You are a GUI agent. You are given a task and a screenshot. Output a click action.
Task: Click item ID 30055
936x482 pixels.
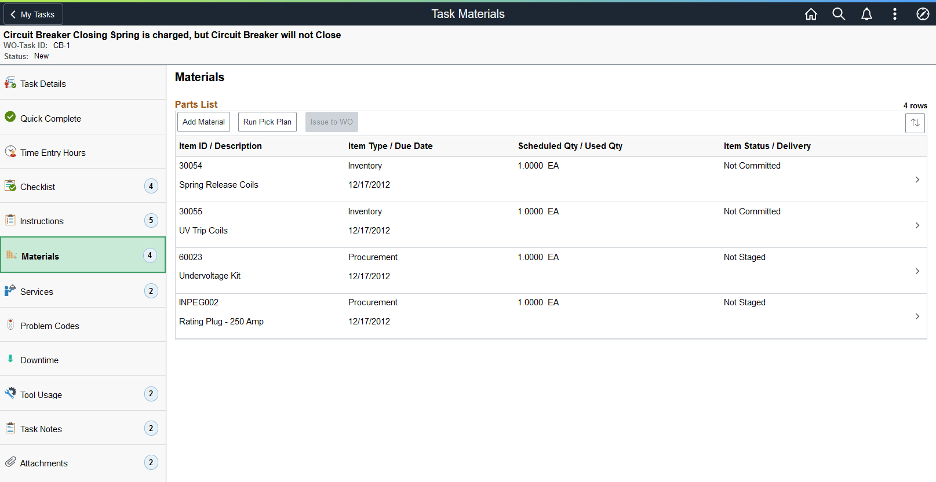(191, 211)
